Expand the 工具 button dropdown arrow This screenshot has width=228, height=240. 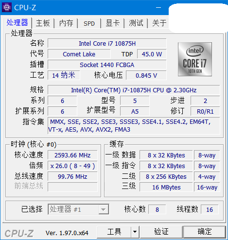tap(135, 232)
